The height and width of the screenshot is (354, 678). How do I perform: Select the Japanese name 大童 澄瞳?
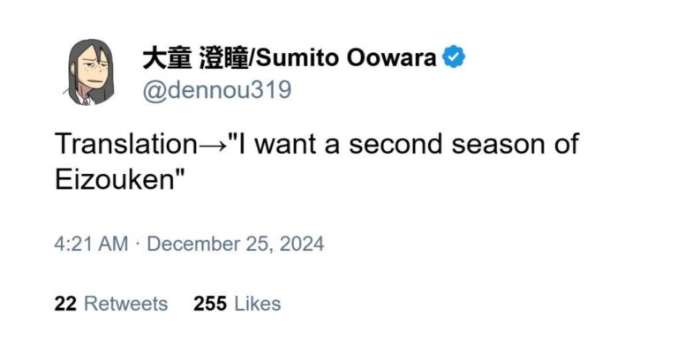click(x=195, y=58)
